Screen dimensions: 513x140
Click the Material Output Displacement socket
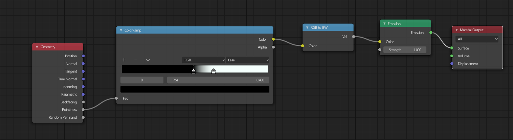coord(452,64)
